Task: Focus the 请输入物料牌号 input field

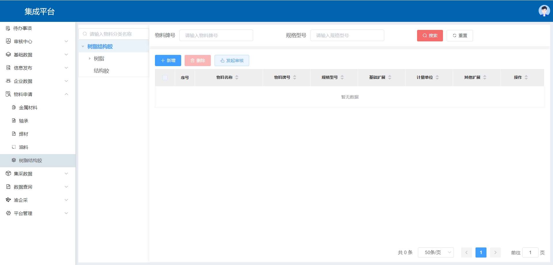Action: point(216,35)
